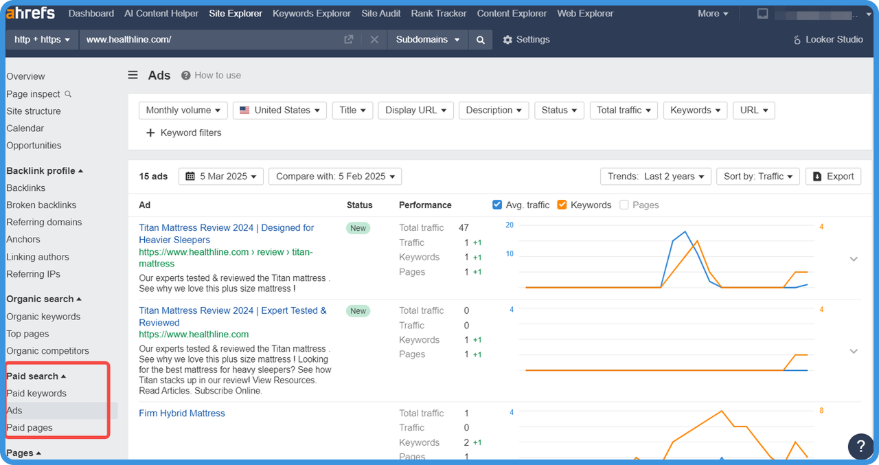Image resolution: width=879 pixels, height=465 pixels.
Task: Open Organic keywords report
Action: click(x=43, y=317)
